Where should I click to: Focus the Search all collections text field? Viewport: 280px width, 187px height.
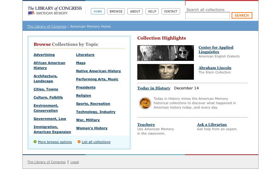coord(207,15)
